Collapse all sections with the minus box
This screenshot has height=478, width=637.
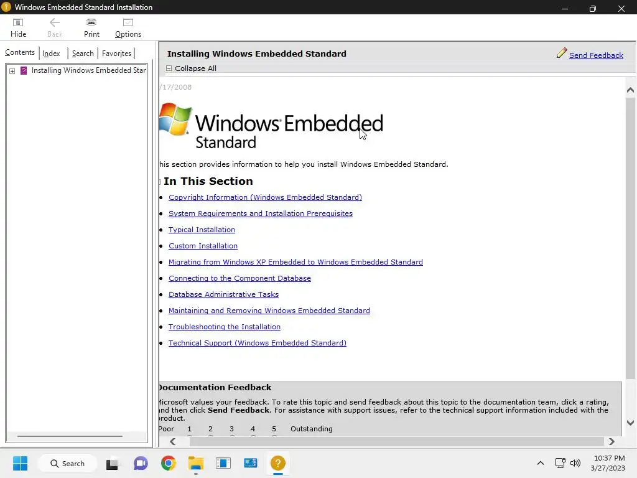tap(169, 68)
